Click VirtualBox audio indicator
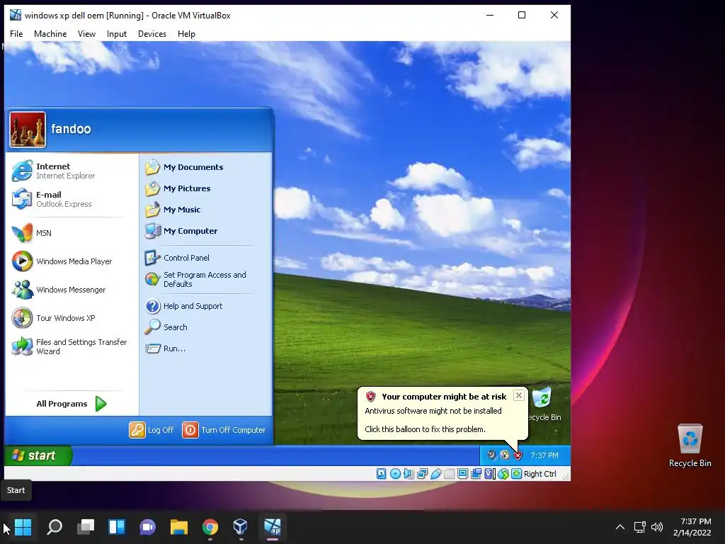The width and height of the screenshot is (725, 544). pyautogui.click(x=409, y=474)
